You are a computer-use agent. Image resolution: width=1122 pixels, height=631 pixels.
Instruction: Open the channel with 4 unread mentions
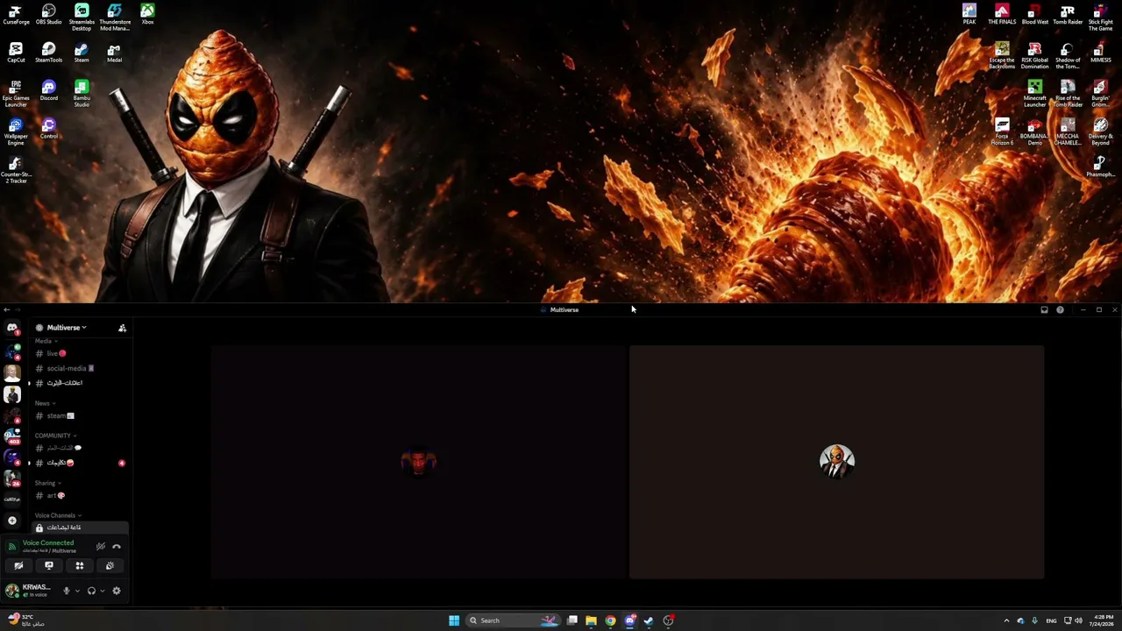click(x=80, y=463)
